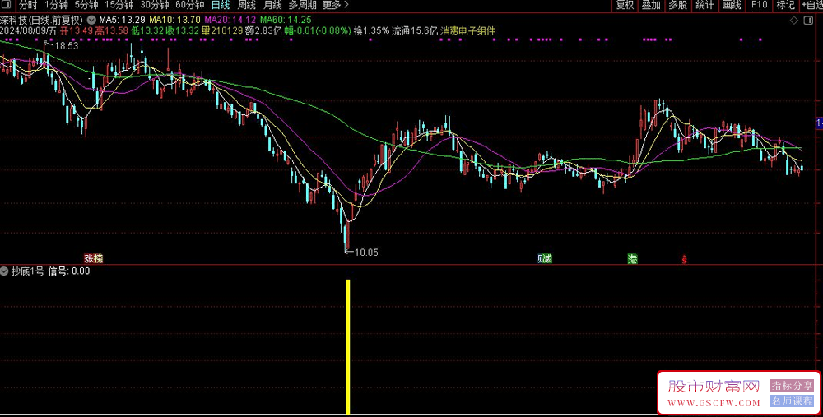Click the 18.53 high price label
Viewport: 823px width, 417px height.
(66, 46)
